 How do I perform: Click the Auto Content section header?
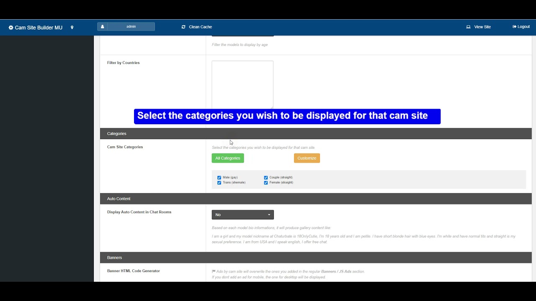pos(316,199)
